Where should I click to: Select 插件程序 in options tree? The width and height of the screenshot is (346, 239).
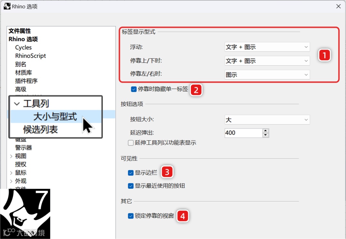click(x=26, y=81)
